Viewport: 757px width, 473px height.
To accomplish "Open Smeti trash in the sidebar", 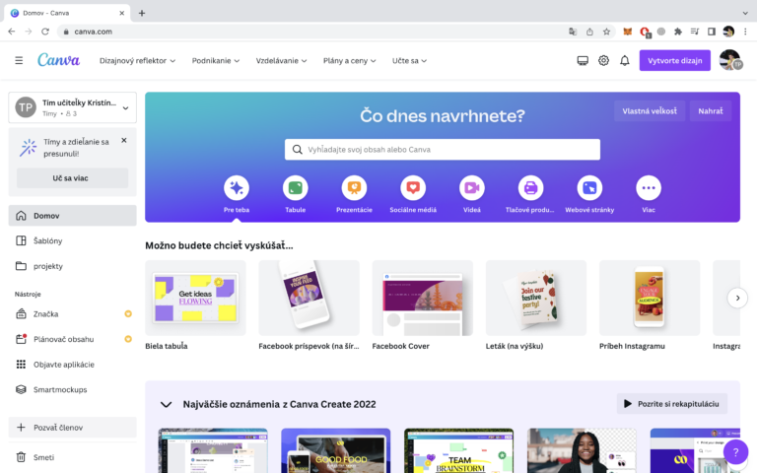I will tap(72, 457).
